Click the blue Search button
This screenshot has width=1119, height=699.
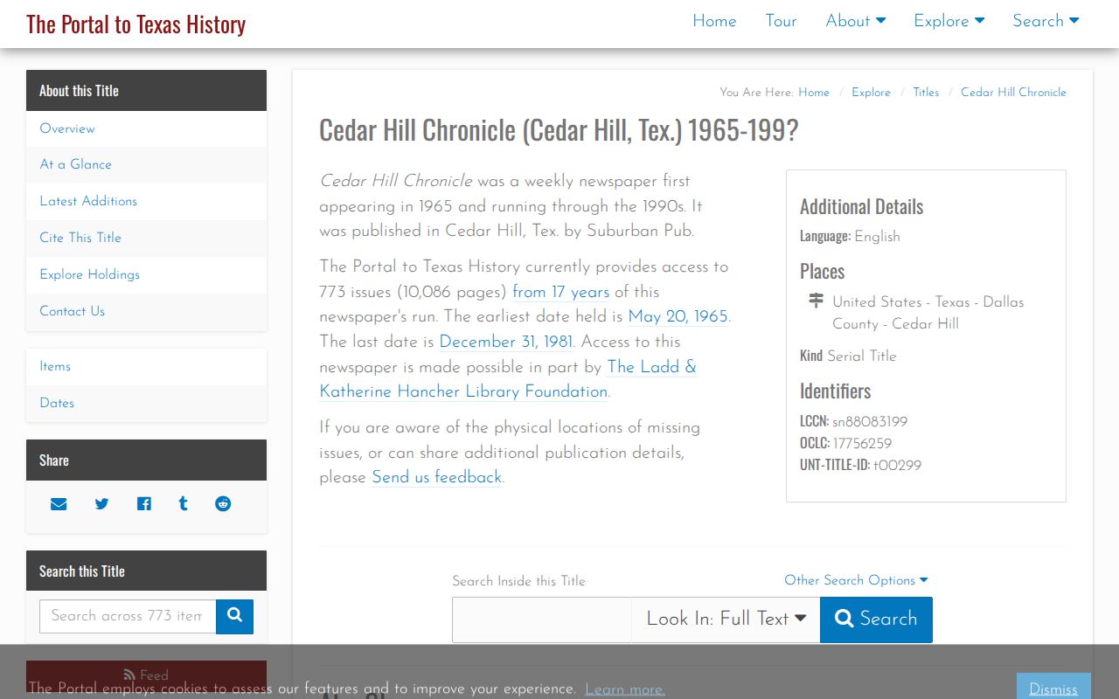pyautogui.click(x=876, y=619)
